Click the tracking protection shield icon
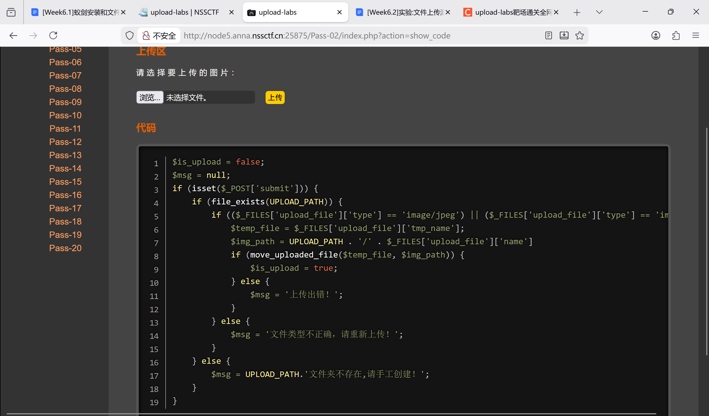This screenshot has height=416, width=709. [x=129, y=36]
